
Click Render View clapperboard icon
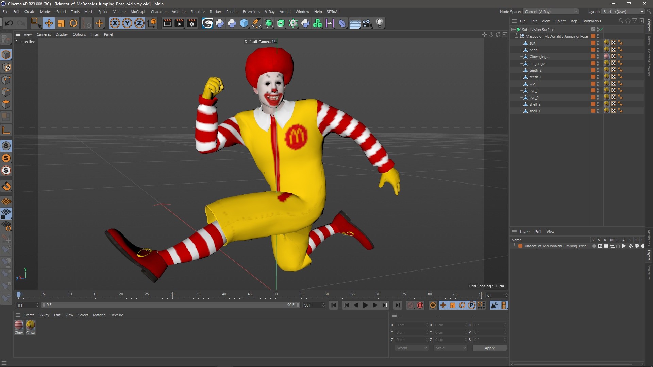[167, 23]
